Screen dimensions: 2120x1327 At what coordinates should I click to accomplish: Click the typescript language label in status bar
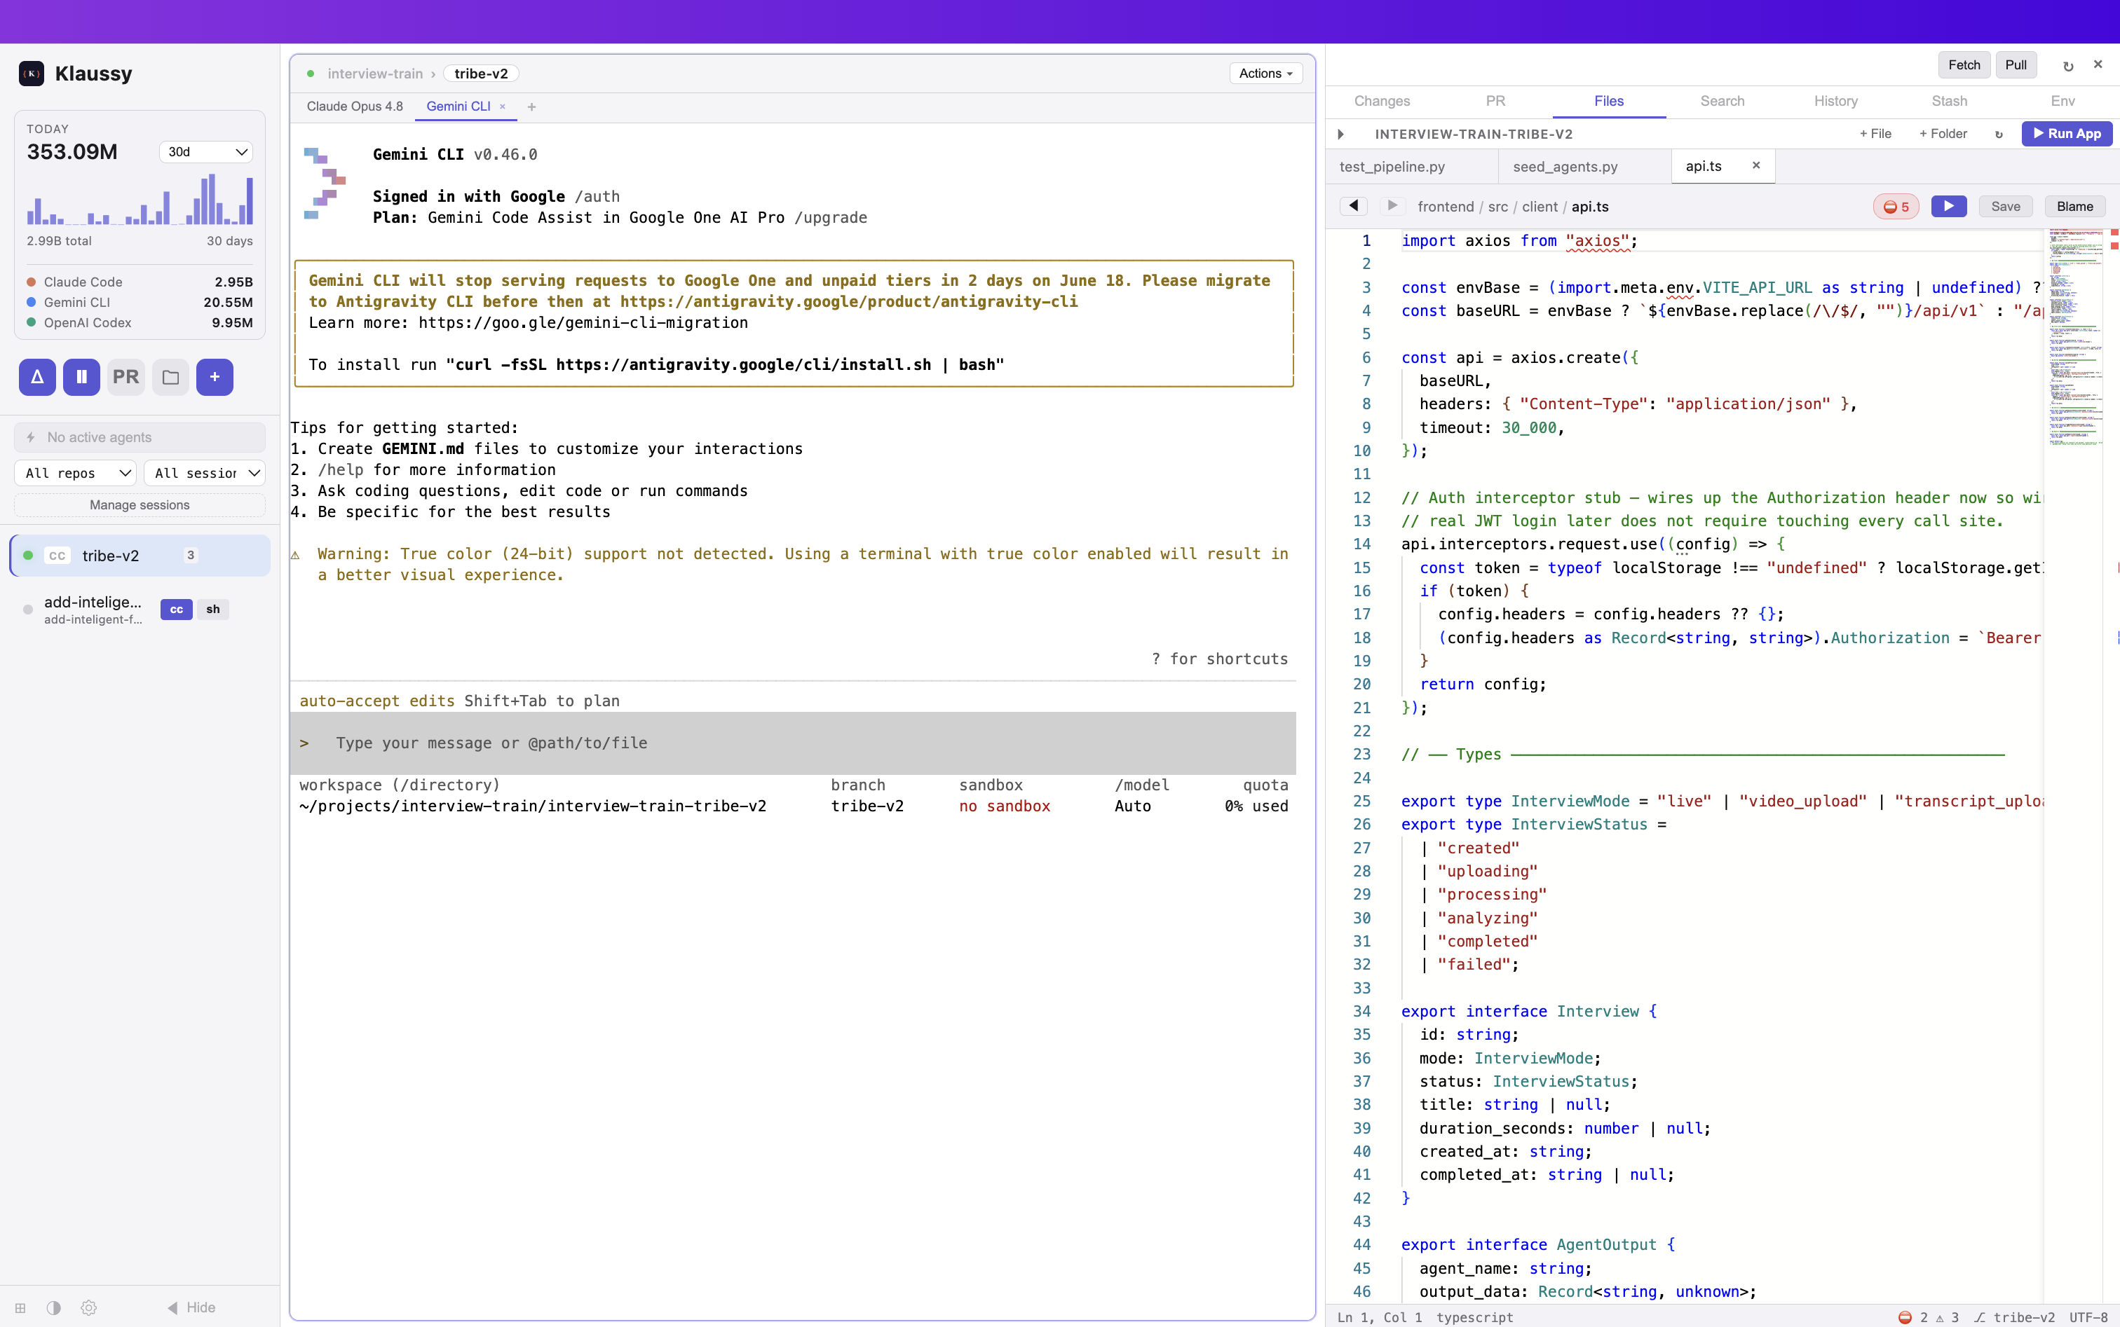click(x=1474, y=1317)
